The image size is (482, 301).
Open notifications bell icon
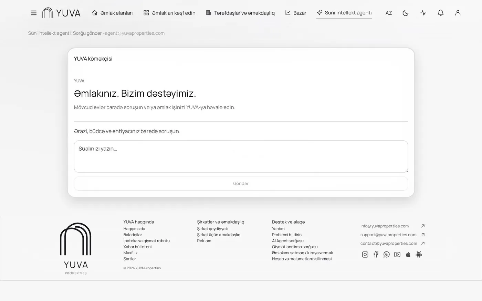click(440, 13)
